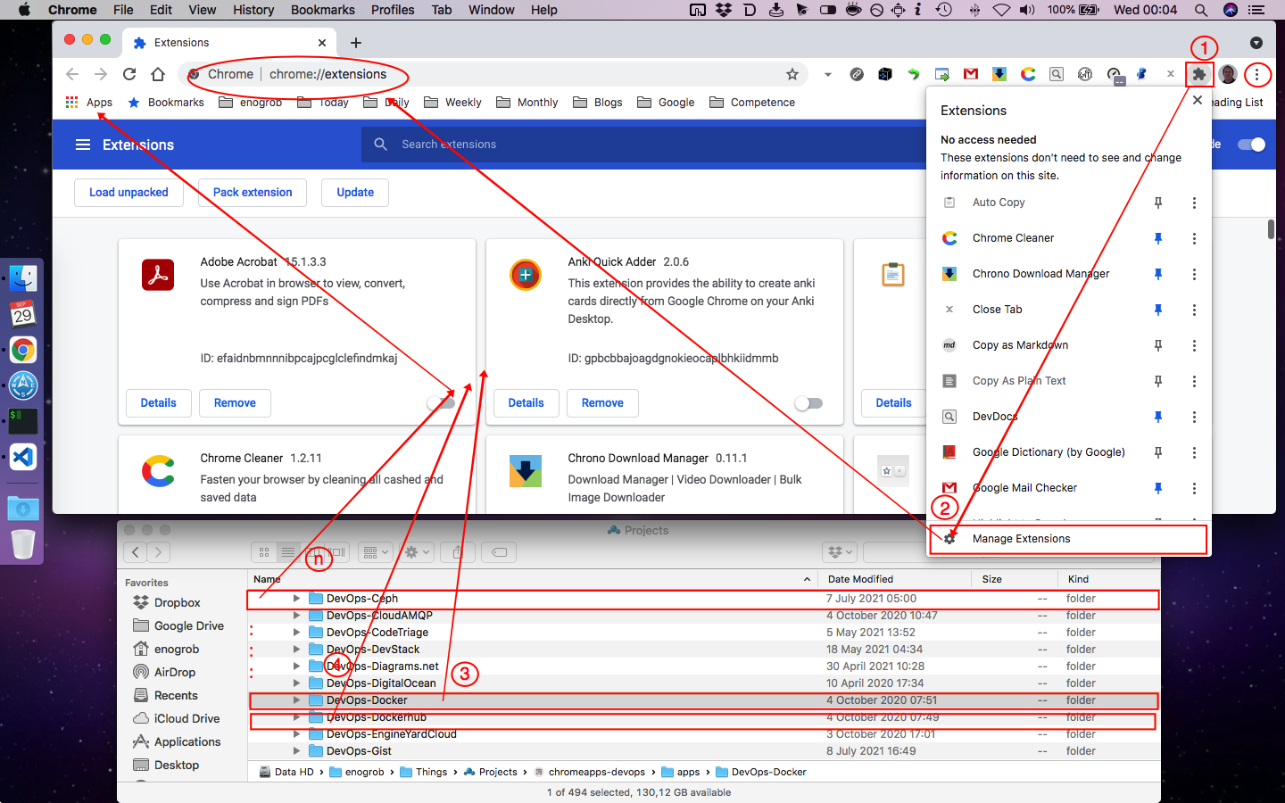1285x803 pixels.
Task: Open Finder from the Dock
Action: [23, 278]
